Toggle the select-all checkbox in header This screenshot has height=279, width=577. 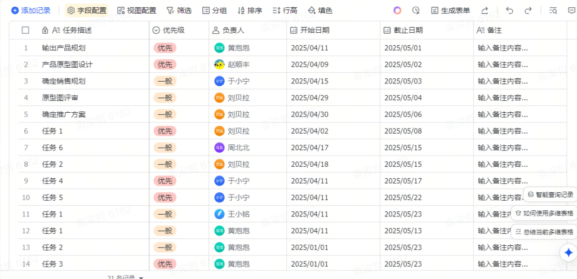(x=25, y=30)
